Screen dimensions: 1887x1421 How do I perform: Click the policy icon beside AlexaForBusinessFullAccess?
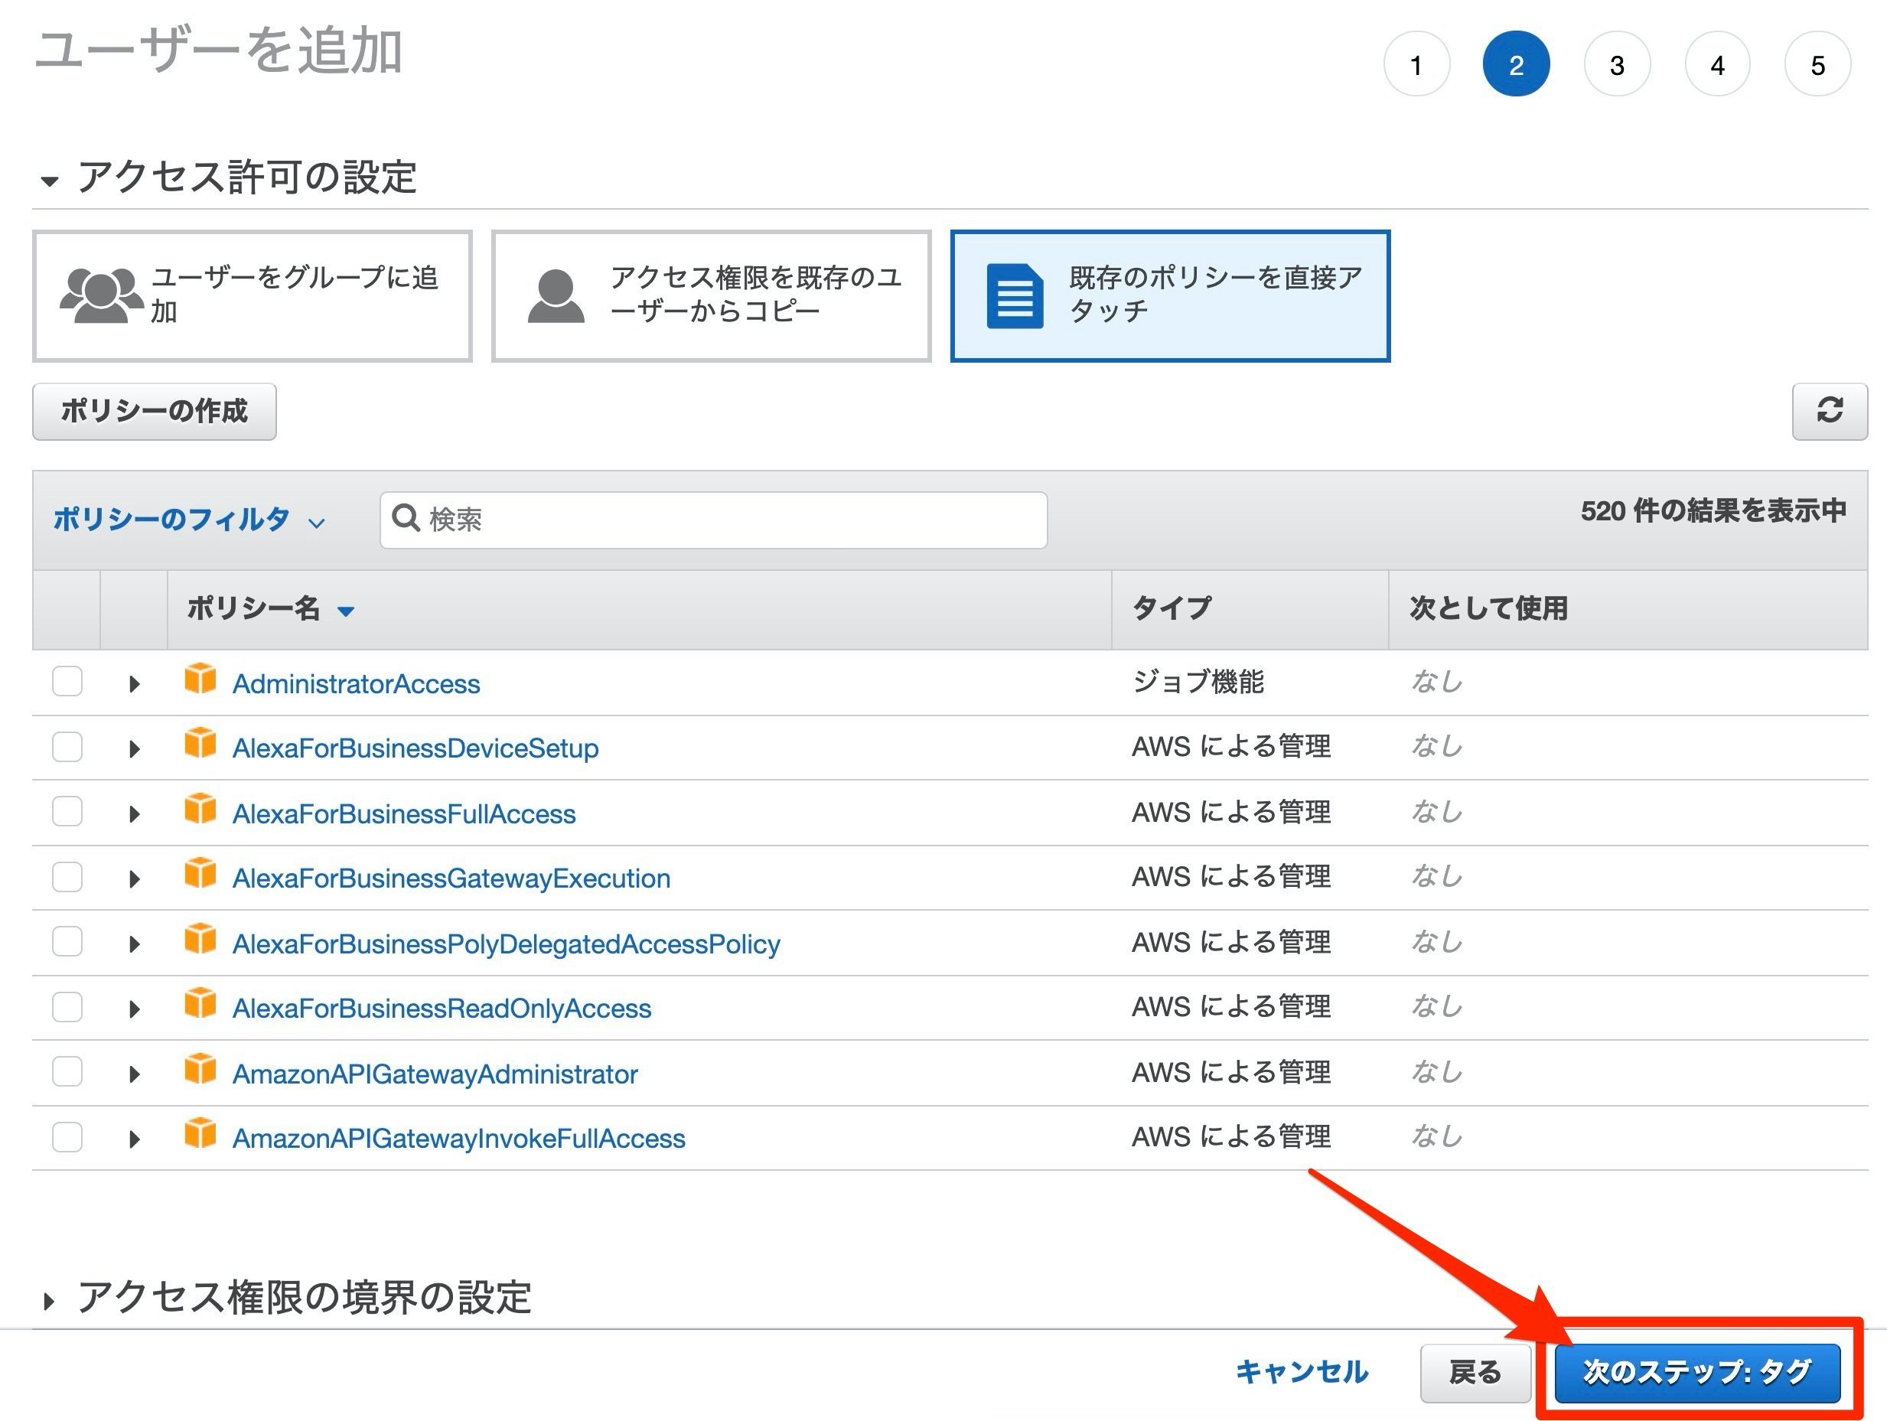click(200, 809)
